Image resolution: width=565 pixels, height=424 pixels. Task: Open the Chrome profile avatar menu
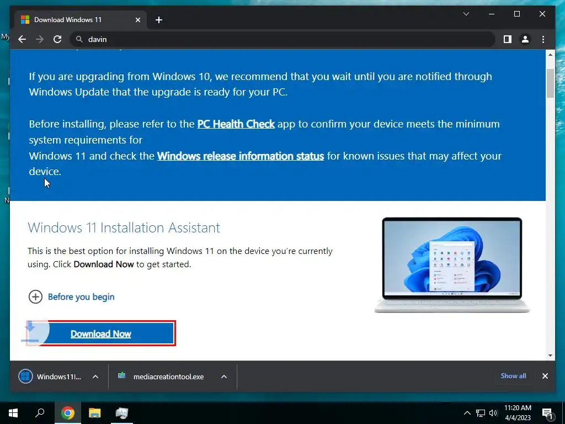click(525, 39)
